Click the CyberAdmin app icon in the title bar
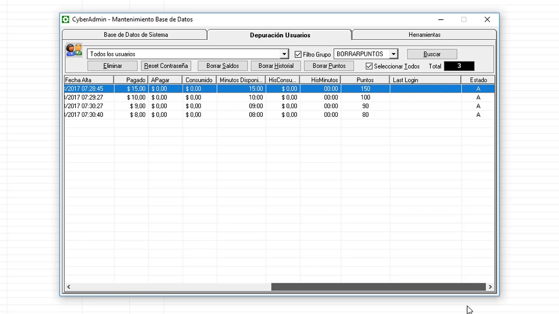 point(66,20)
